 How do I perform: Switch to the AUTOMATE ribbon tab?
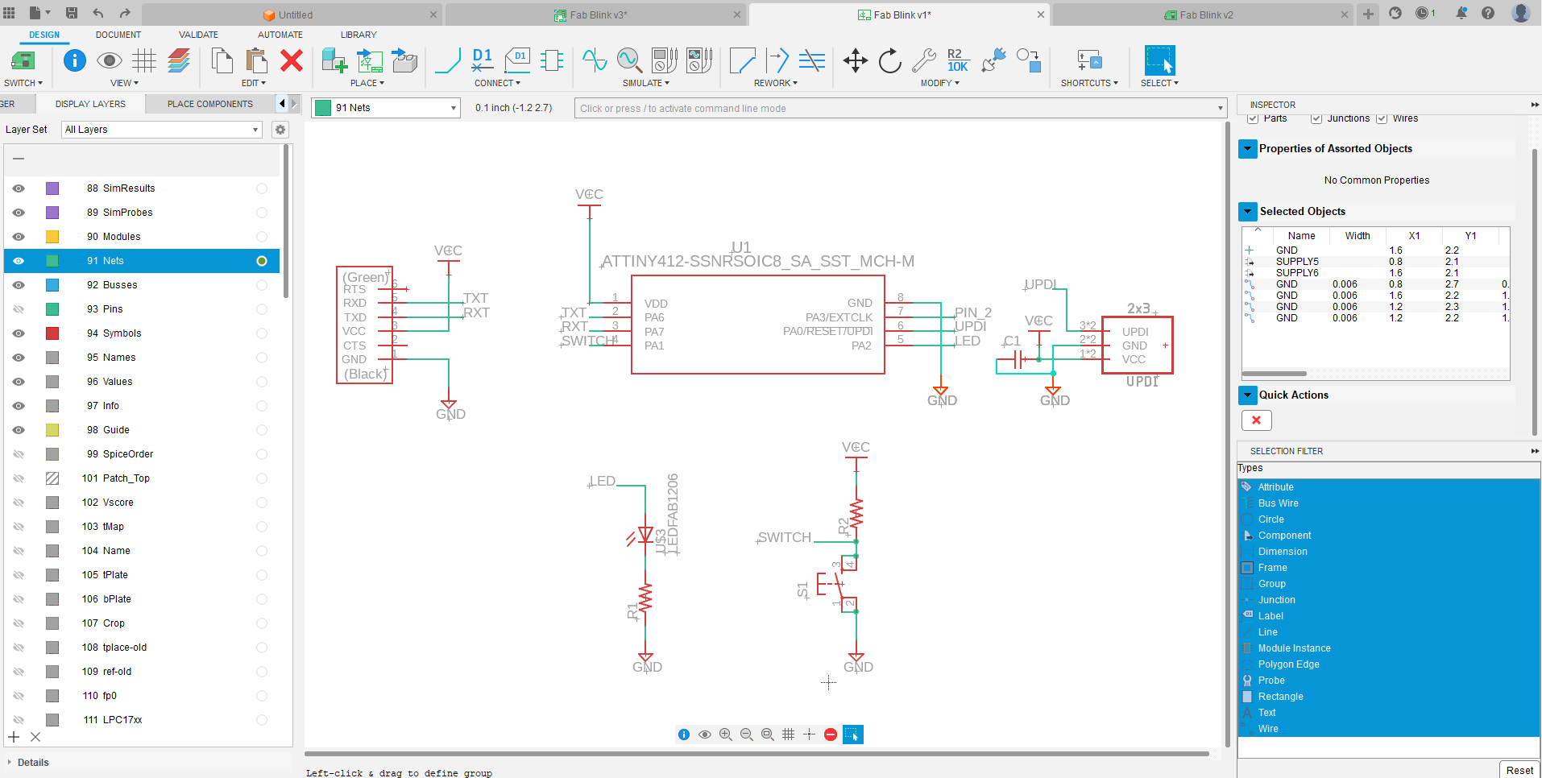(x=280, y=35)
